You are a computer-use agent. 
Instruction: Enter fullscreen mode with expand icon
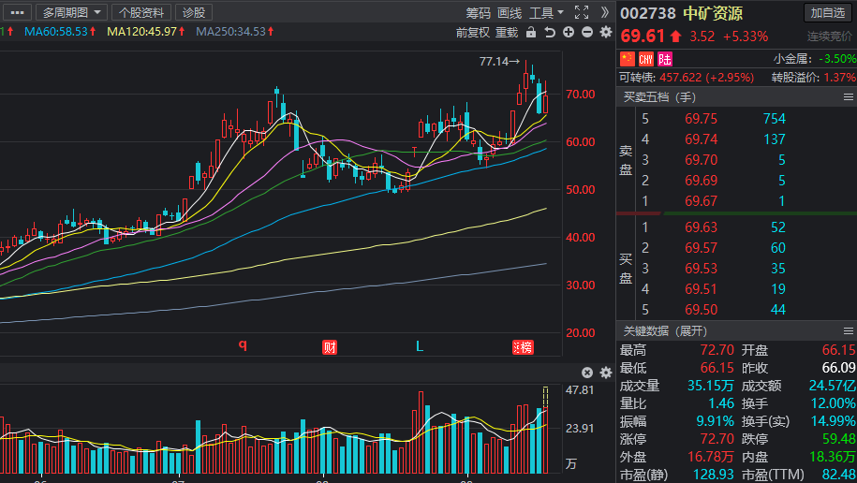[582, 12]
